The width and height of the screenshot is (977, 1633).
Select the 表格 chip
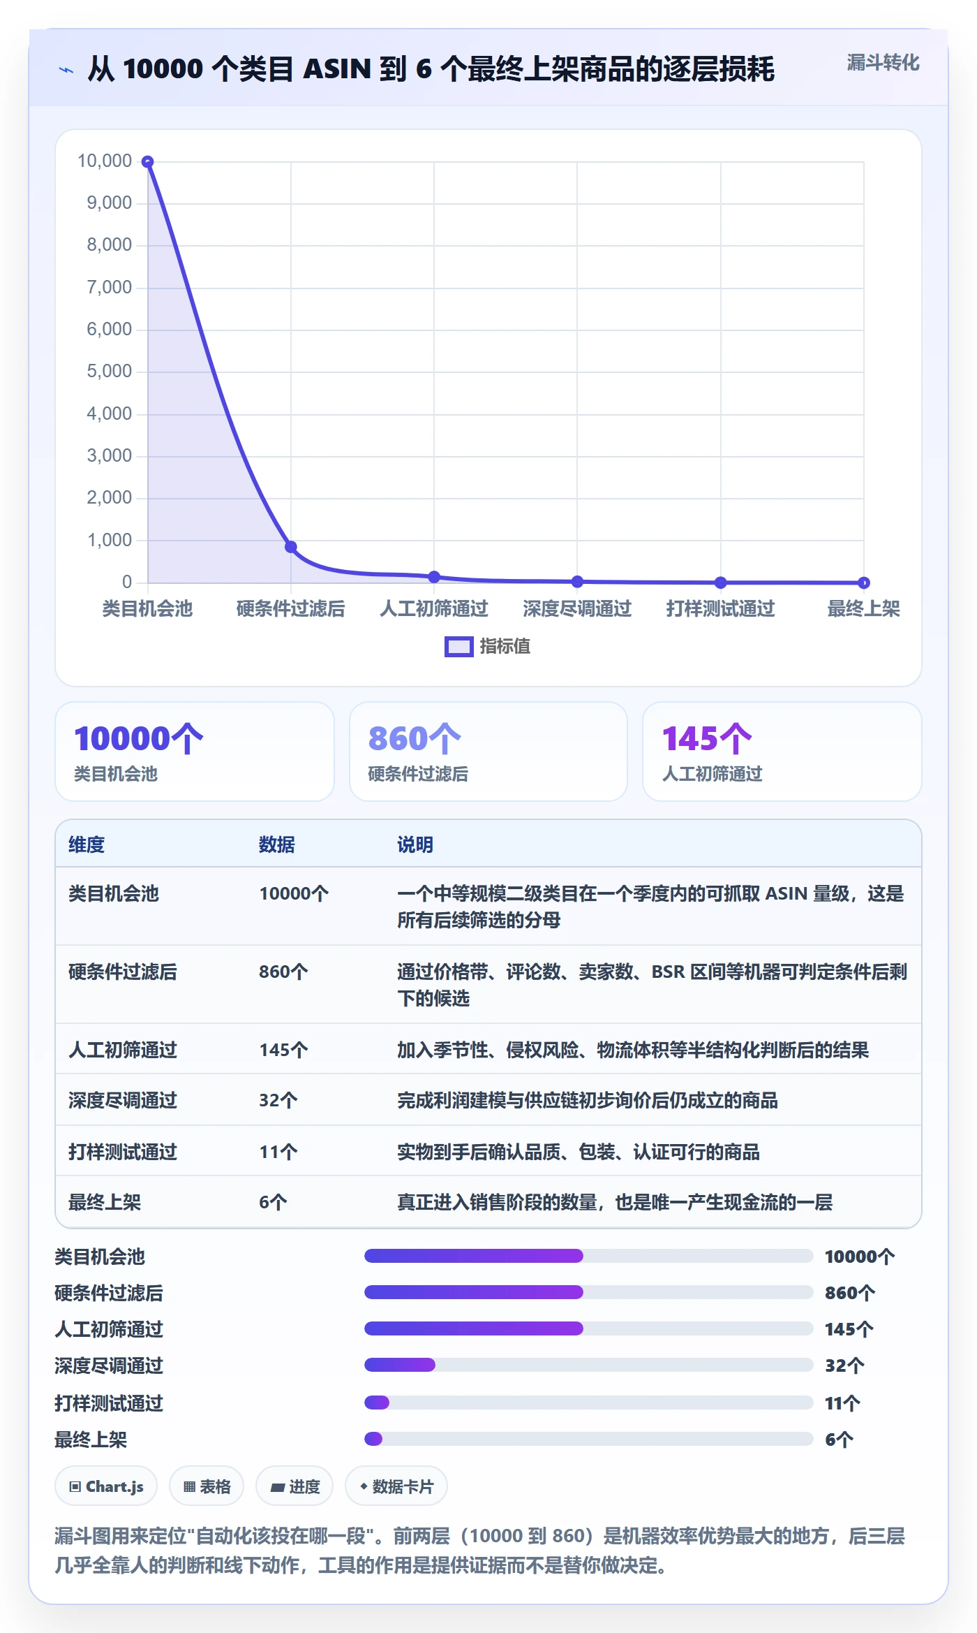click(207, 1486)
